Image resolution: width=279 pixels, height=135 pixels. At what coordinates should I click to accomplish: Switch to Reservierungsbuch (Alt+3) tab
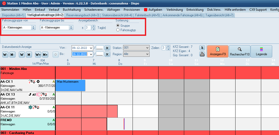pos(83,15)
